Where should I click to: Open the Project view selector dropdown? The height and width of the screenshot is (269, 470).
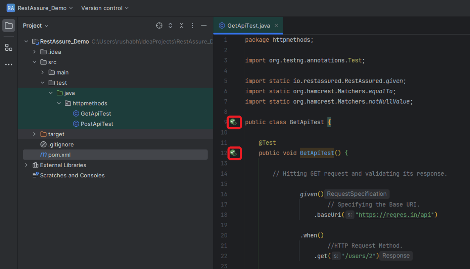pos(36,26)
